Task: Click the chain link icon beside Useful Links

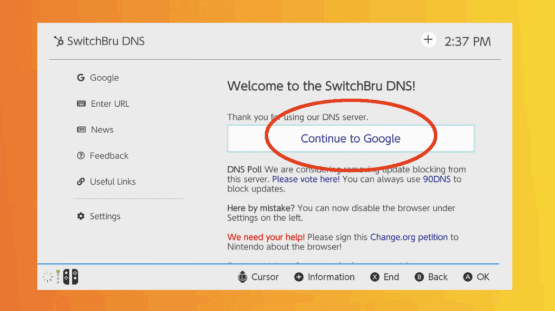Action: click(81, 182)
